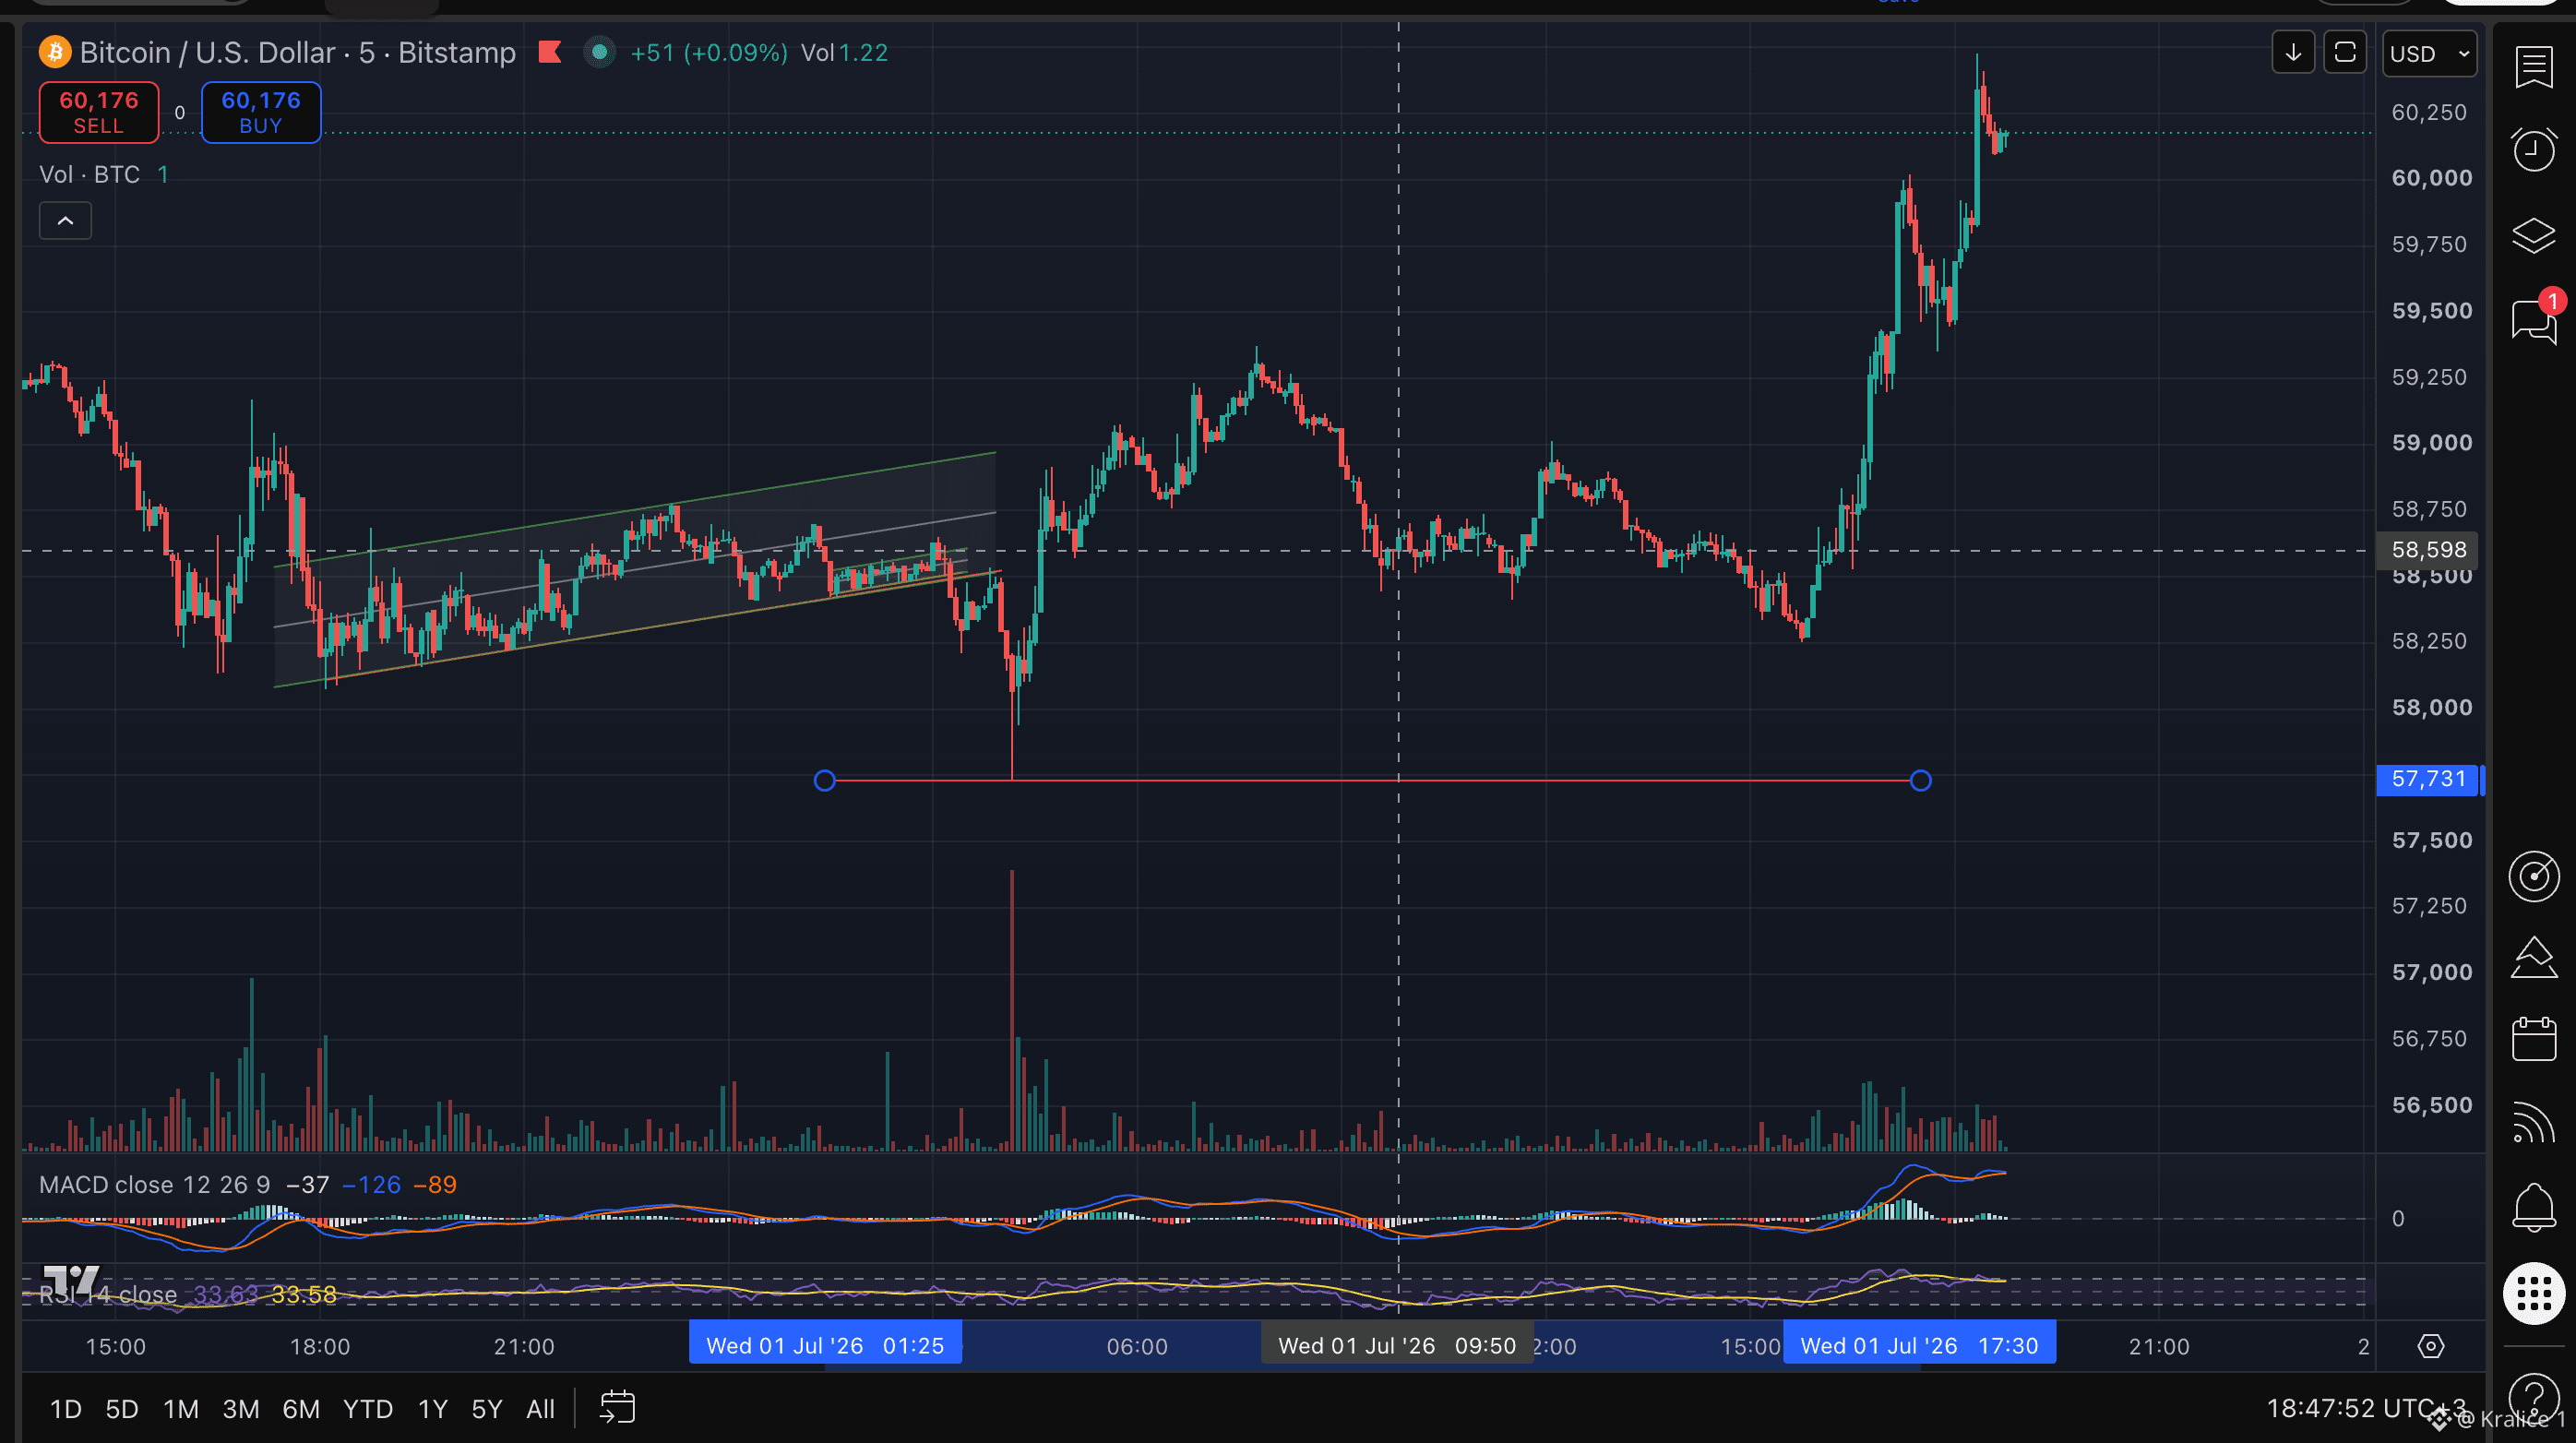Select the 1D time range
The height and width of the screenshot is (1443, 2576).
66,1409
